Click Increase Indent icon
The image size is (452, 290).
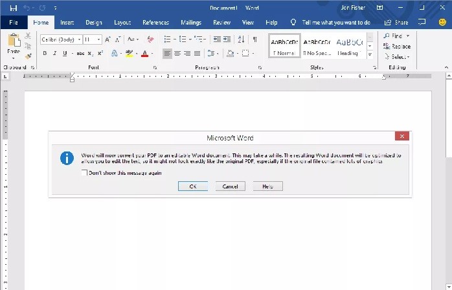[227, 39]
